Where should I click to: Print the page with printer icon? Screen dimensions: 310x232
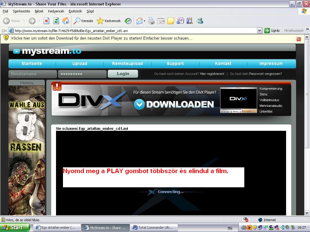pyautogui.click(x=151, y=21)
